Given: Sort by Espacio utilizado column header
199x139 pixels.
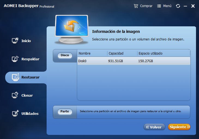Looking at the screenshot, I should (x=150, y=53).
